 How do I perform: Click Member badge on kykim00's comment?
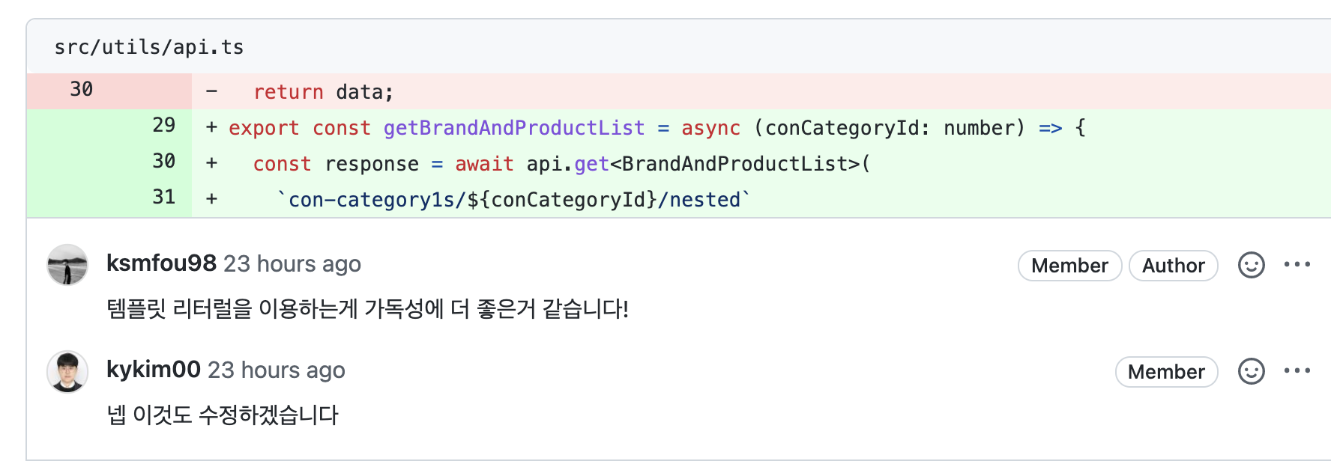coord(1166,372)
